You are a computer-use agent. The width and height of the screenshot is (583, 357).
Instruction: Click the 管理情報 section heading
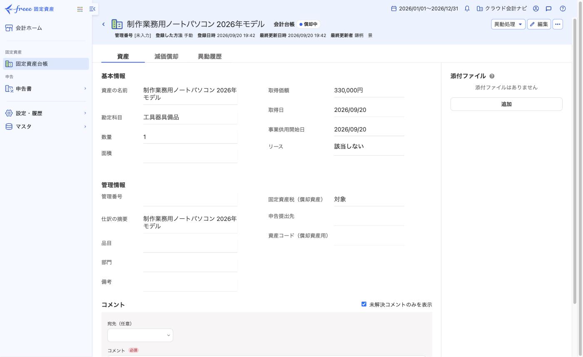(x=113, y=185)
